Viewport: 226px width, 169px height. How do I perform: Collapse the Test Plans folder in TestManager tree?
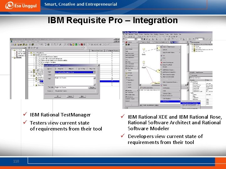point(12,50)
